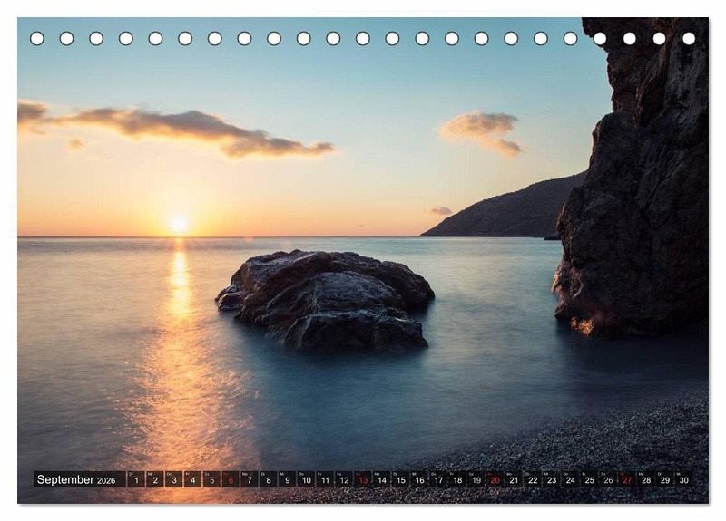Click the pebble beach at bottom right

[x=617, y=444]
